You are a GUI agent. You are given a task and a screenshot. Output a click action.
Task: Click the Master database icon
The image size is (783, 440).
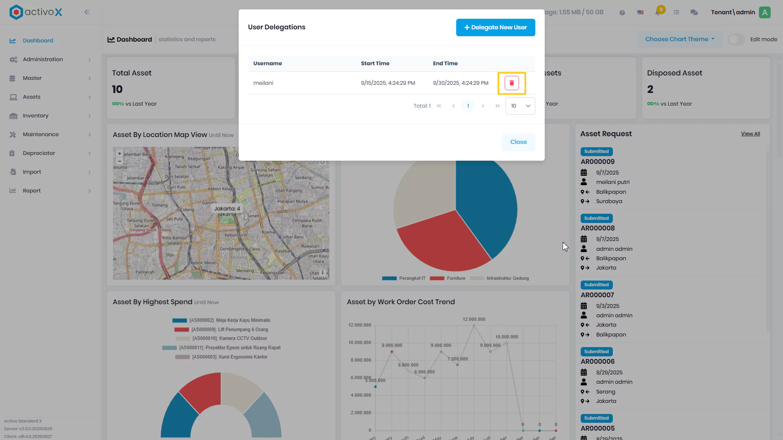pos(12,78)
